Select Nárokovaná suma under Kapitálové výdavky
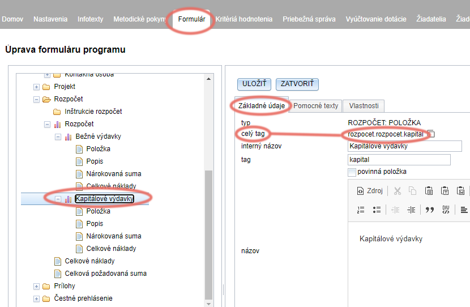Image resolution: width=470 pixels, height=307 pixels. tap(114, 236)
